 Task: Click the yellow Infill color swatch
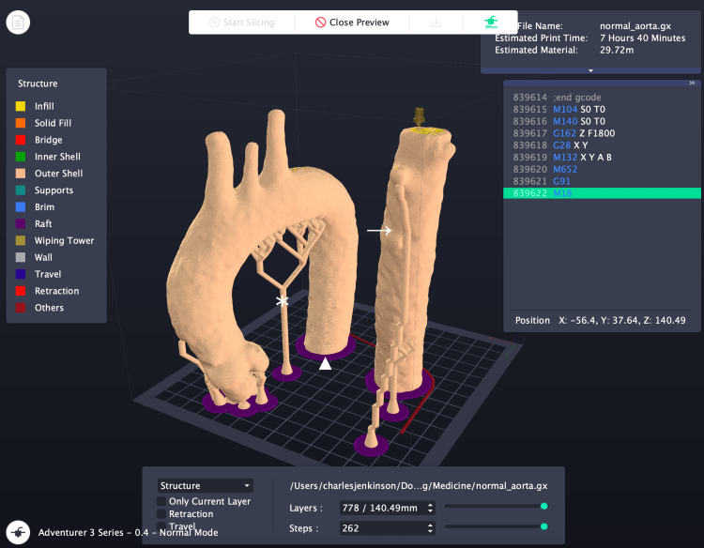tap(21, 106)
